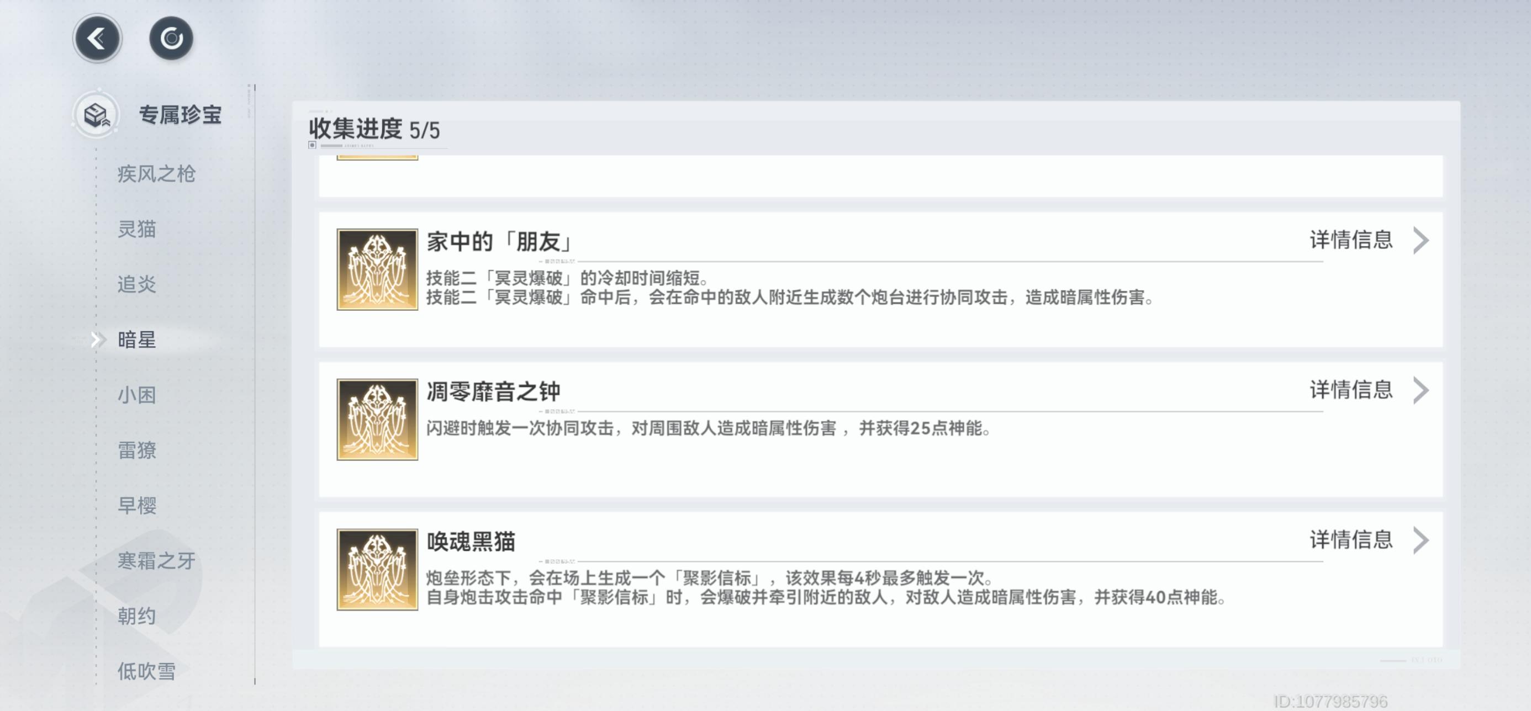This screenshot has height=711, width=1531.
Task: Select 追炎 in the character list
Action: (x=137, y=284)
